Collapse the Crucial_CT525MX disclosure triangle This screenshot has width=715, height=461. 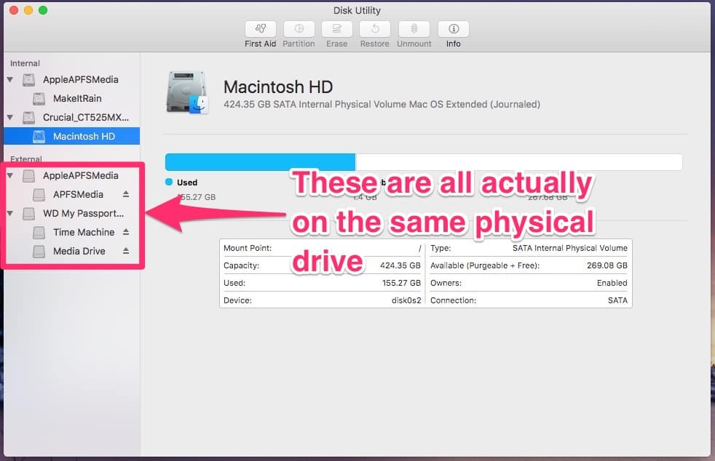click(10, 118)
